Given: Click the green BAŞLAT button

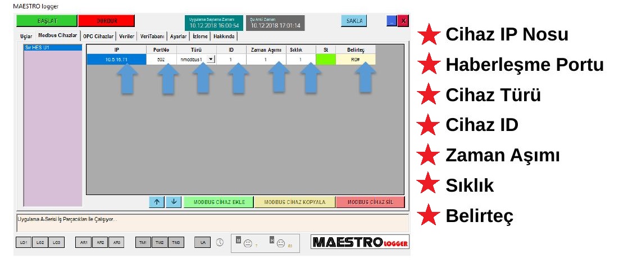Looking at the screenshot, I should 47,21.
